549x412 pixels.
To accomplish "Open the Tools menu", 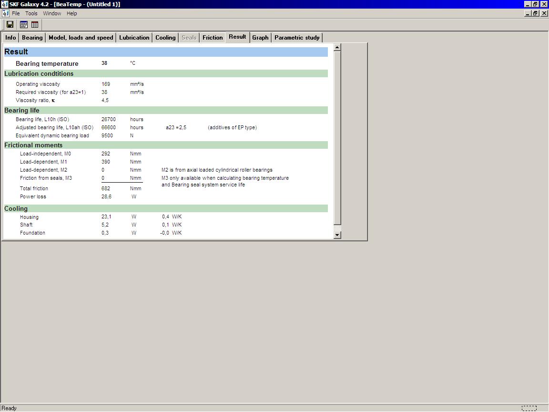I will point(31,13).
